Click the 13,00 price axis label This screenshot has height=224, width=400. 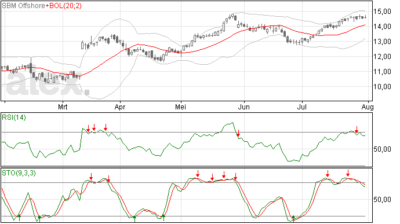click(382, 42)
